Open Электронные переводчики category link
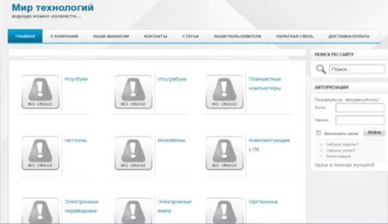This screenshot has height=224, width=388. coord(81,206)
